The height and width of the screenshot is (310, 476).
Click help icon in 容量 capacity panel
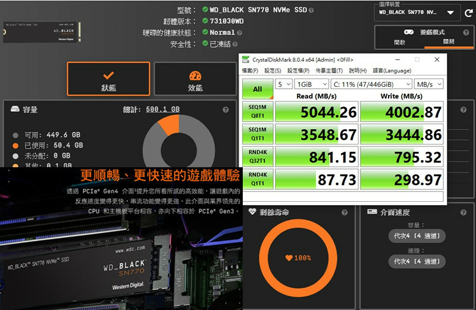pos(226,109)
